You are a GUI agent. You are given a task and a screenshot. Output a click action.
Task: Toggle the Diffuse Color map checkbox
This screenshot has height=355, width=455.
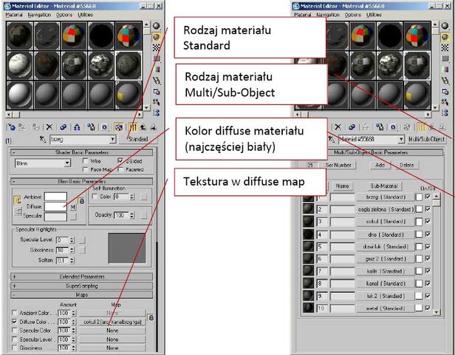[14, 322]
